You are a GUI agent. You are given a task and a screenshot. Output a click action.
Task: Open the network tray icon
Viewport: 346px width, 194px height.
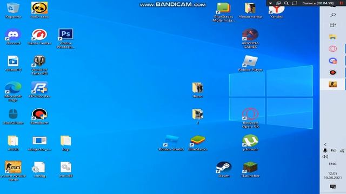tap(342, 151)
